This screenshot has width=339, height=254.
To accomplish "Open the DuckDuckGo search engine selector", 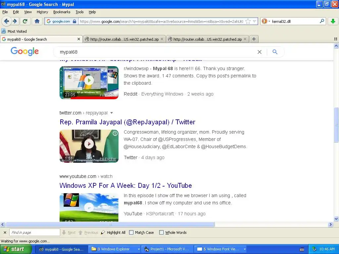I will [x=266, y=21].
